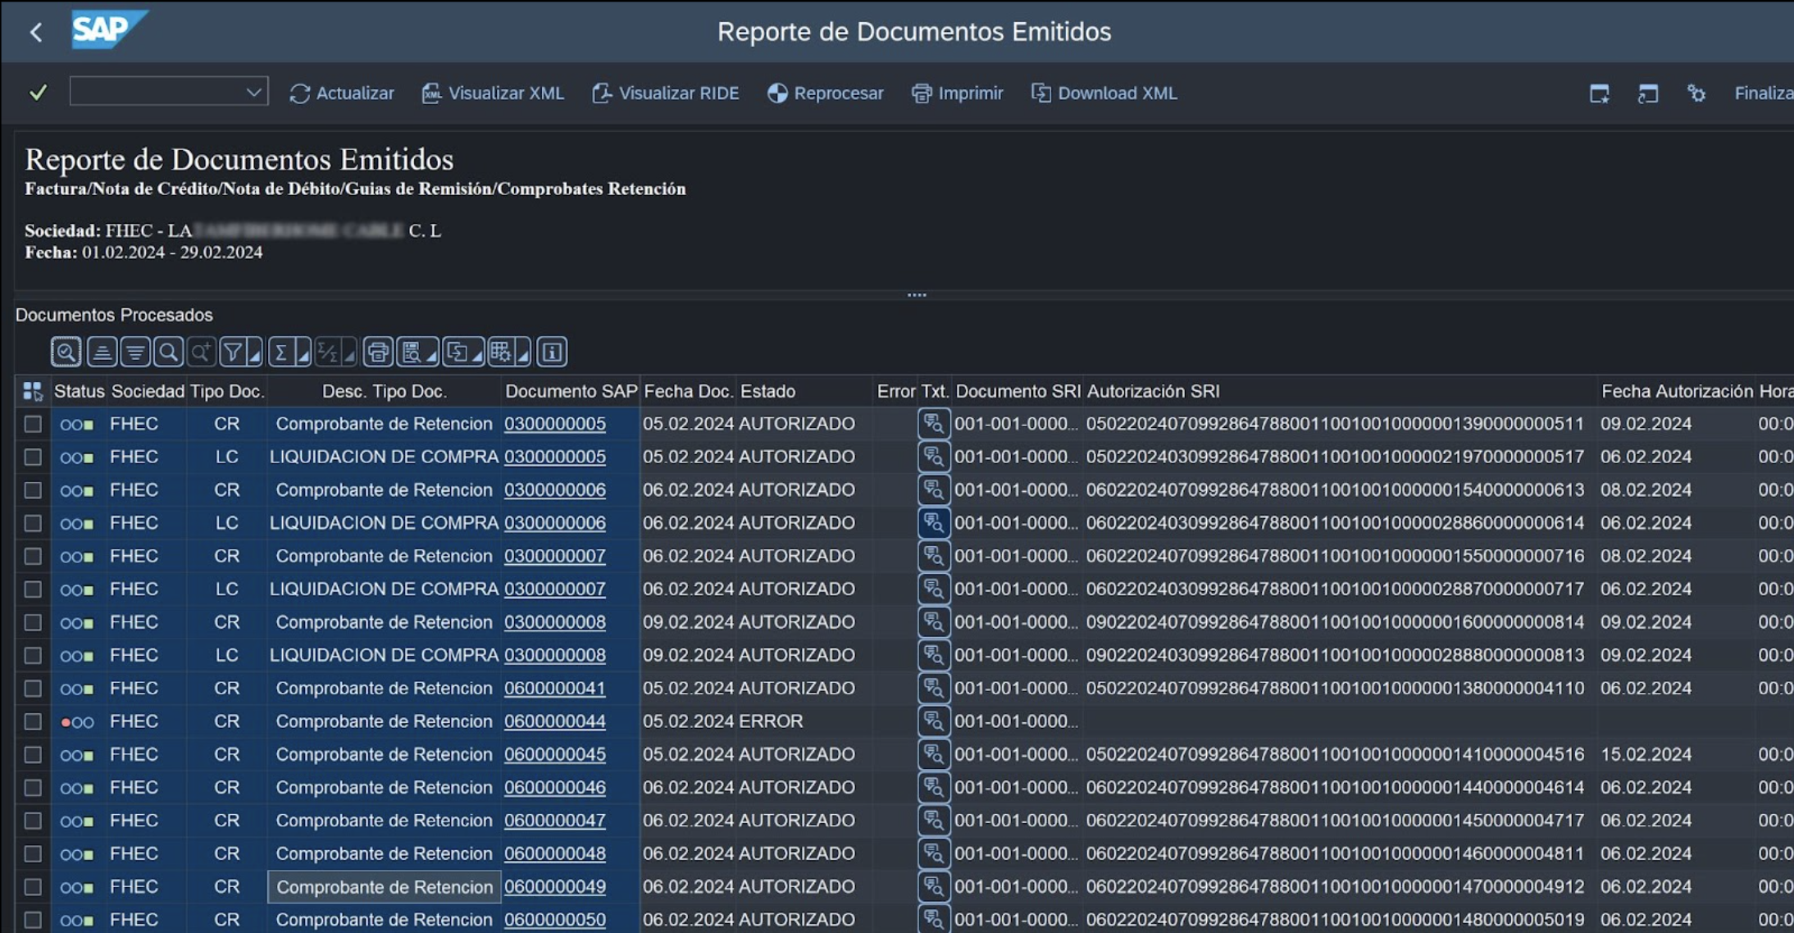Sort the table descending
The width and height of the screenshot is (1794, 933).
coord(135,353)
